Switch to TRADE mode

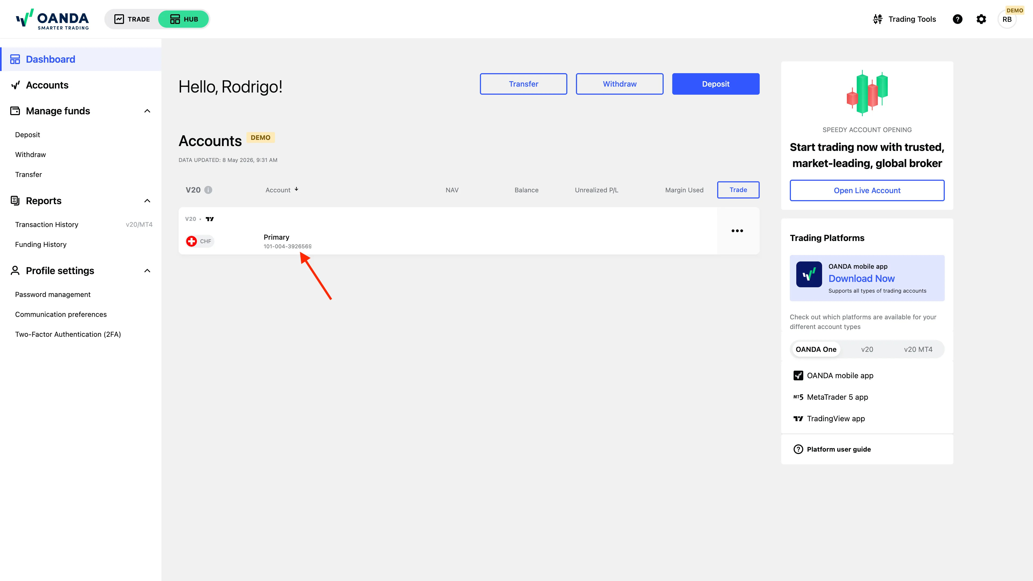coord(132,19)
